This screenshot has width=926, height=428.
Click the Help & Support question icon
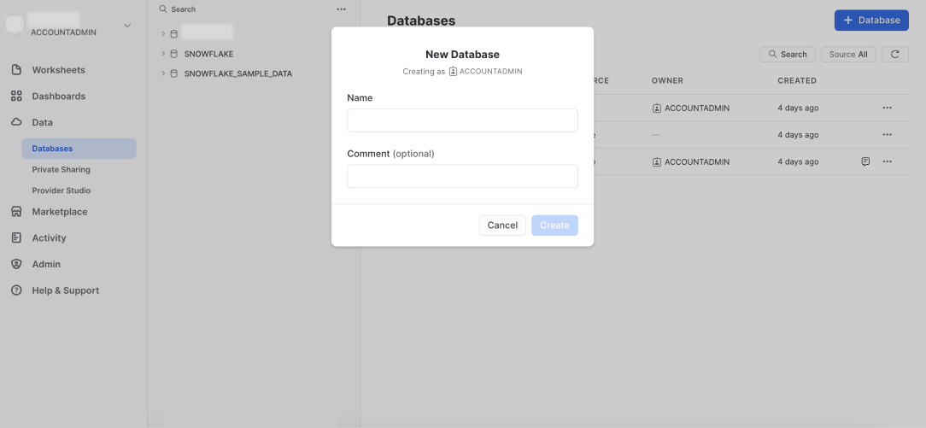click(x=16, y=290)
